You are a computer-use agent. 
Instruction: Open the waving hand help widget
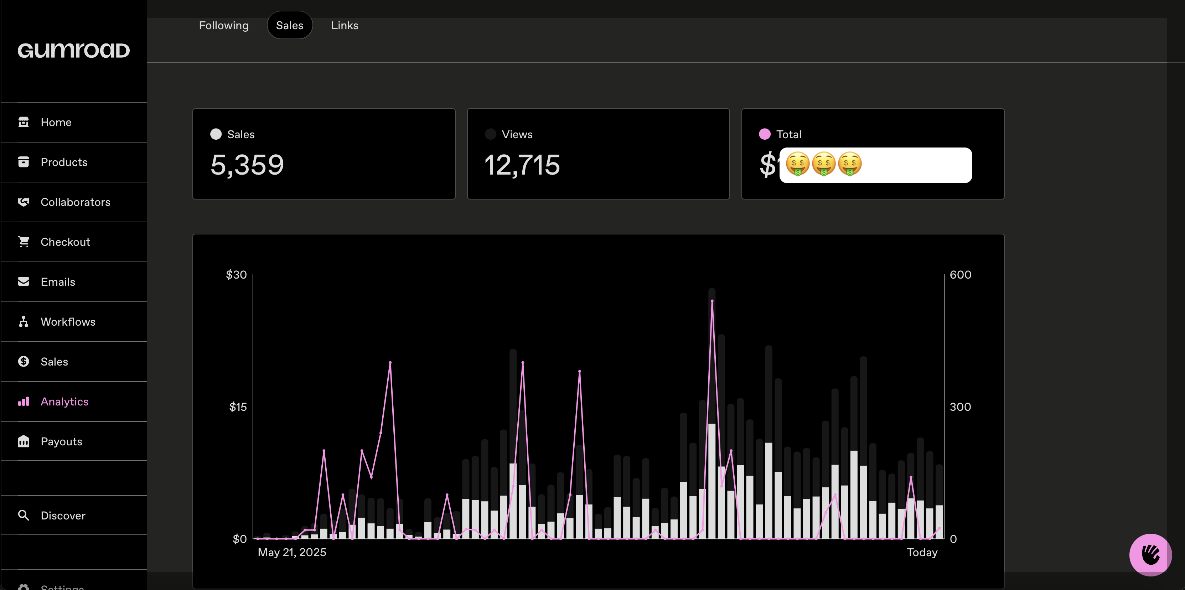point(1150,554)
